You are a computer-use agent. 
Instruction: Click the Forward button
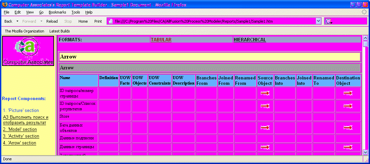coord(29,21)
